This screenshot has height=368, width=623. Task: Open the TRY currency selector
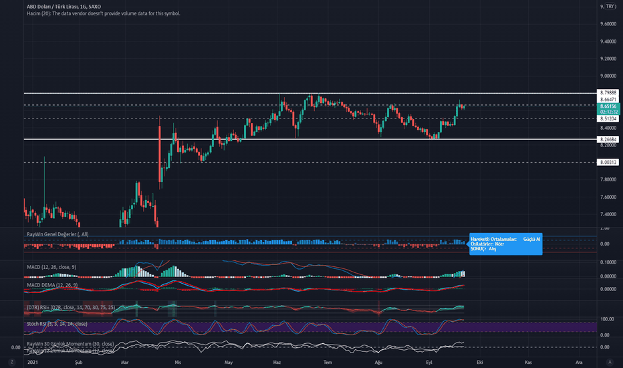(610, 7)
